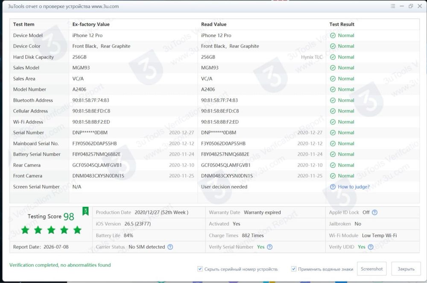Image resolution: width=427 pixels, height=283 pixels.
Task: Select User decision needed text
Action: click(224, 187)
